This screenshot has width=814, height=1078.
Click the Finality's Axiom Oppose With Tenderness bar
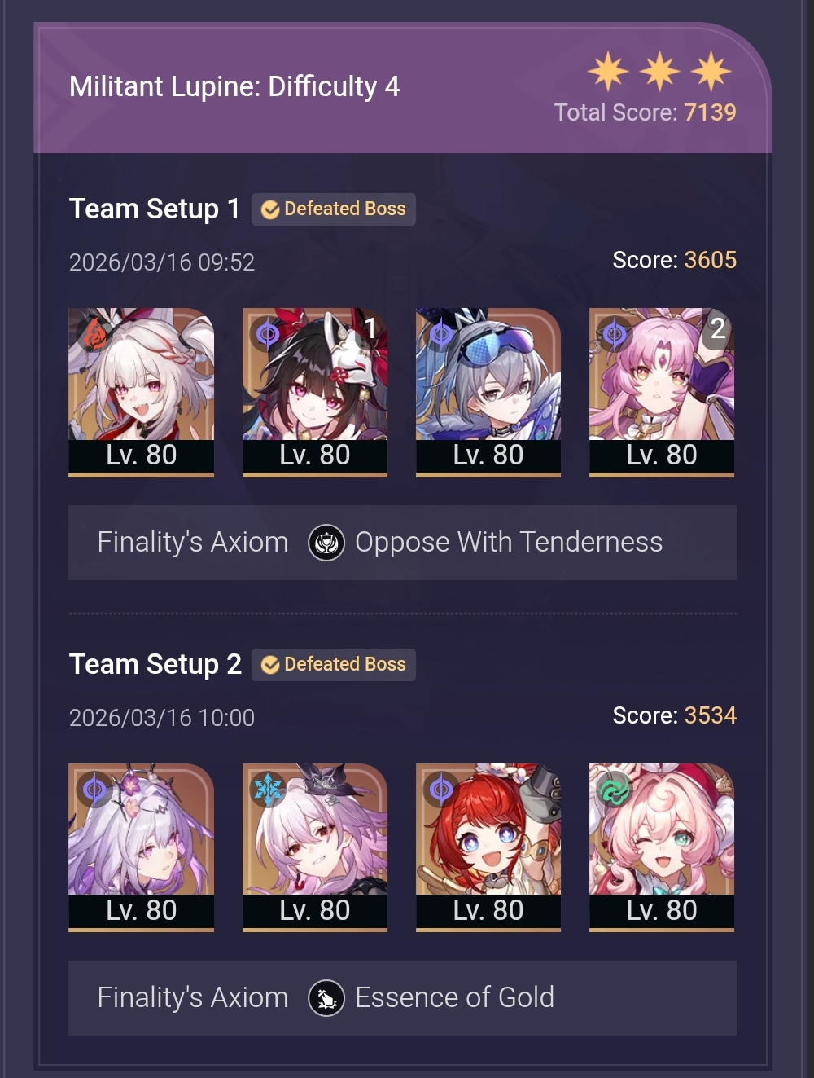(402, 543)
